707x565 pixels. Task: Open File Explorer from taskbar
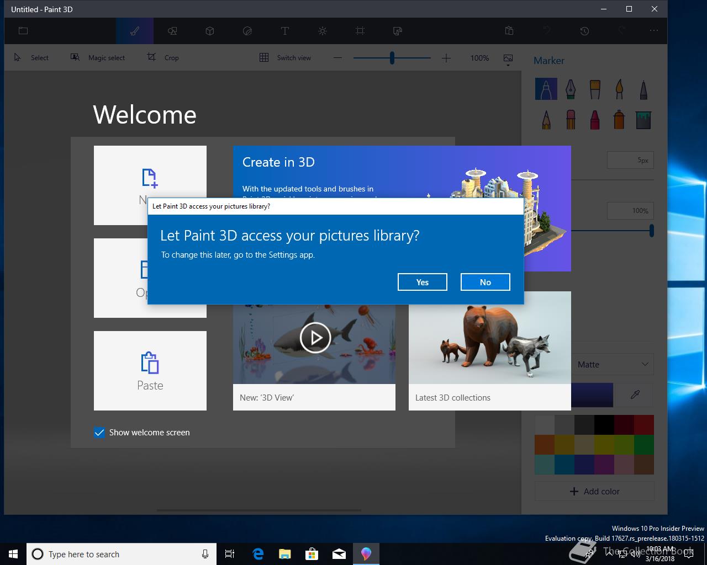coord(285,554)
